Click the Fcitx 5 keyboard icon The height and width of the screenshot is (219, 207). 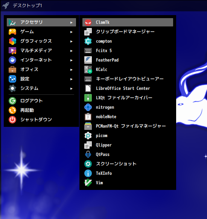click(x=88, y=51)
